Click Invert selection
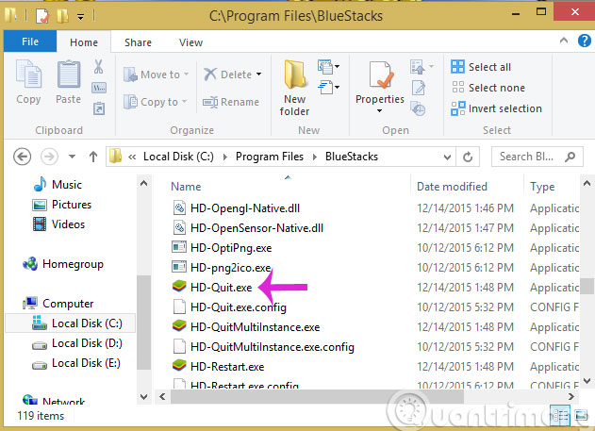 (496, 108)
